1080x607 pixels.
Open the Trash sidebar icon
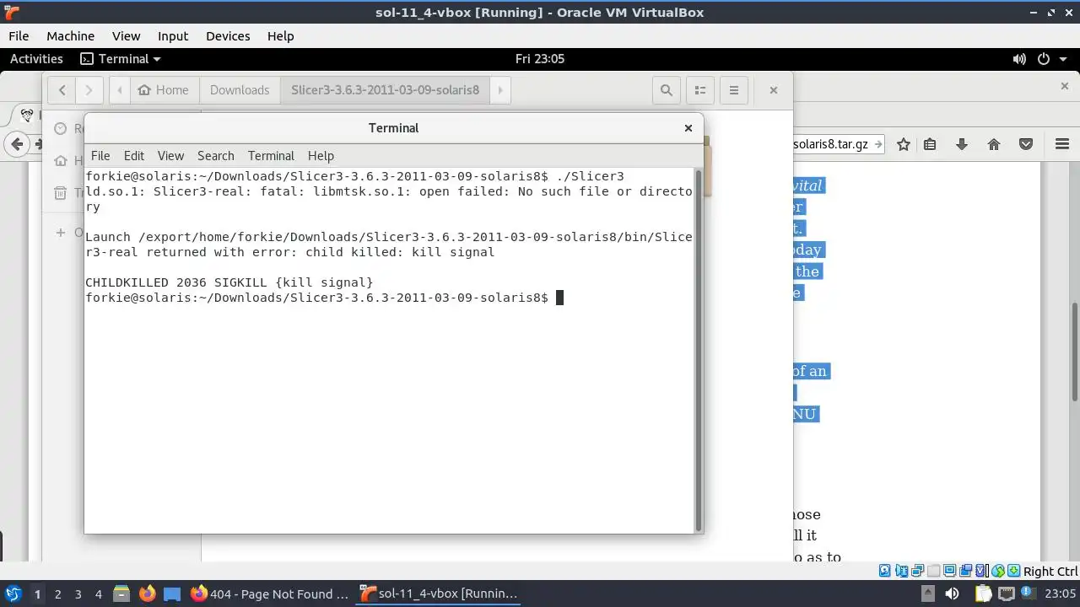pos(61,193)
